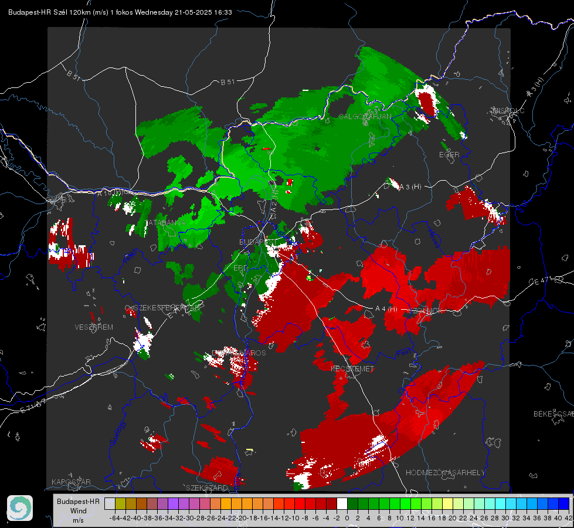Image resolution: width=574 pixels, height=528 pixels.
Task: Click the pale yellow legend swatch
Action: click(448, 503)
